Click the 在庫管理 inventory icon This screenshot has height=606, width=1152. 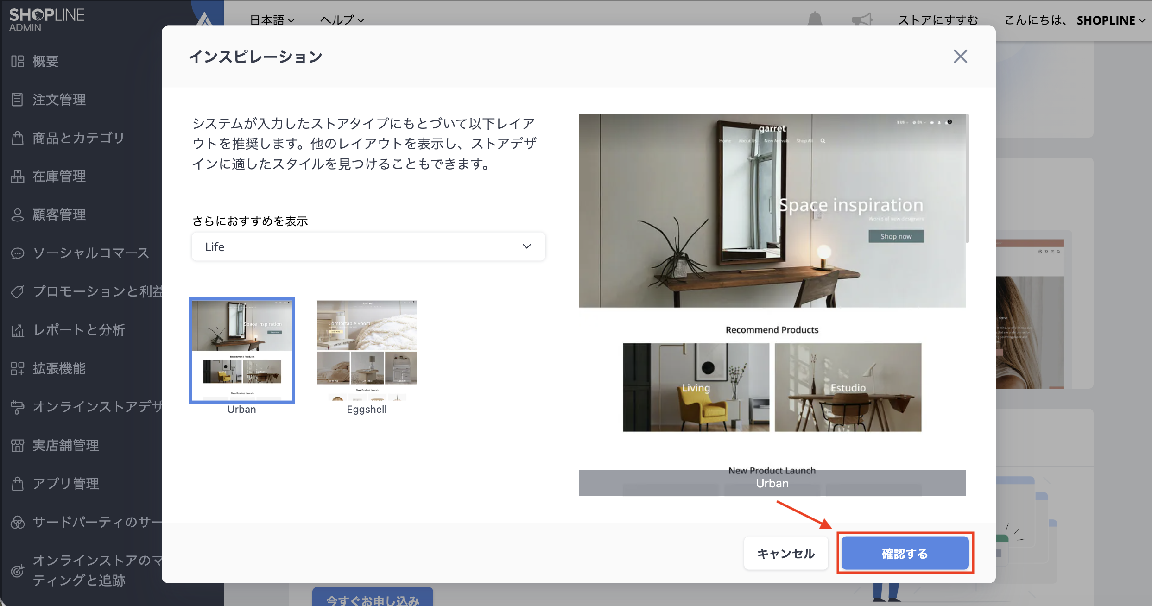[x=18, y=177]
